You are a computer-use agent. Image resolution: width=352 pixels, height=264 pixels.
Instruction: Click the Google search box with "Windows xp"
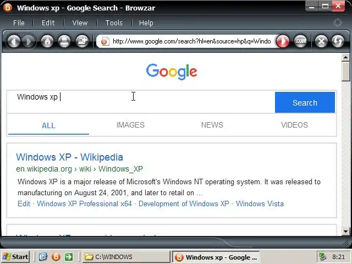tap(141, 102)
